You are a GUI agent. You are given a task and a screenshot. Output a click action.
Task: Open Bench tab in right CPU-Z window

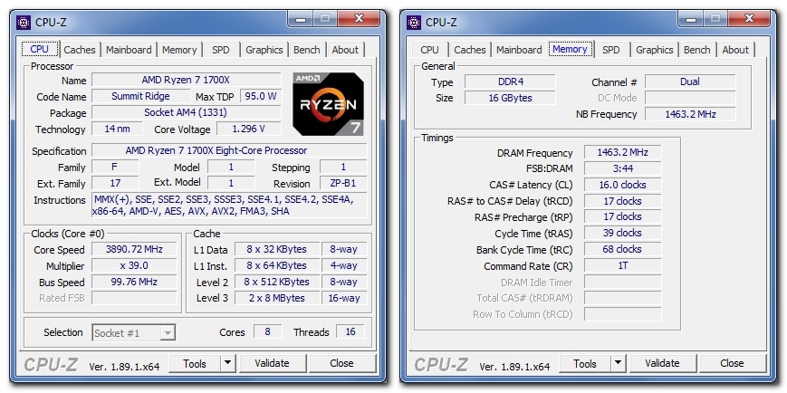(697, 50)
